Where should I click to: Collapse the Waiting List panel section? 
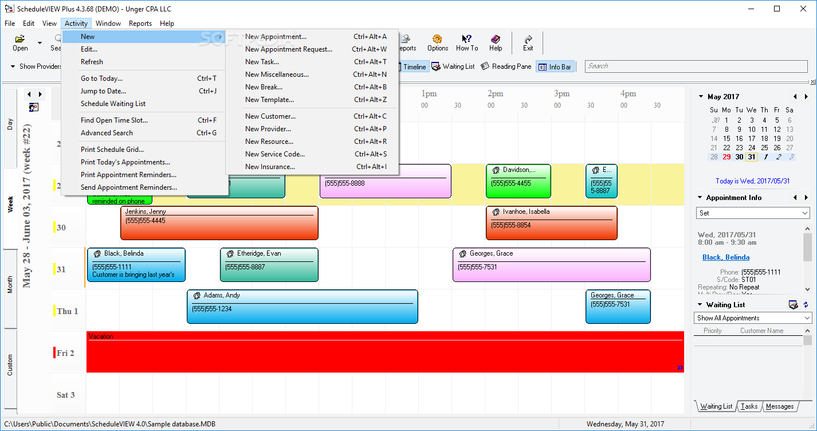tap(700, 305)
